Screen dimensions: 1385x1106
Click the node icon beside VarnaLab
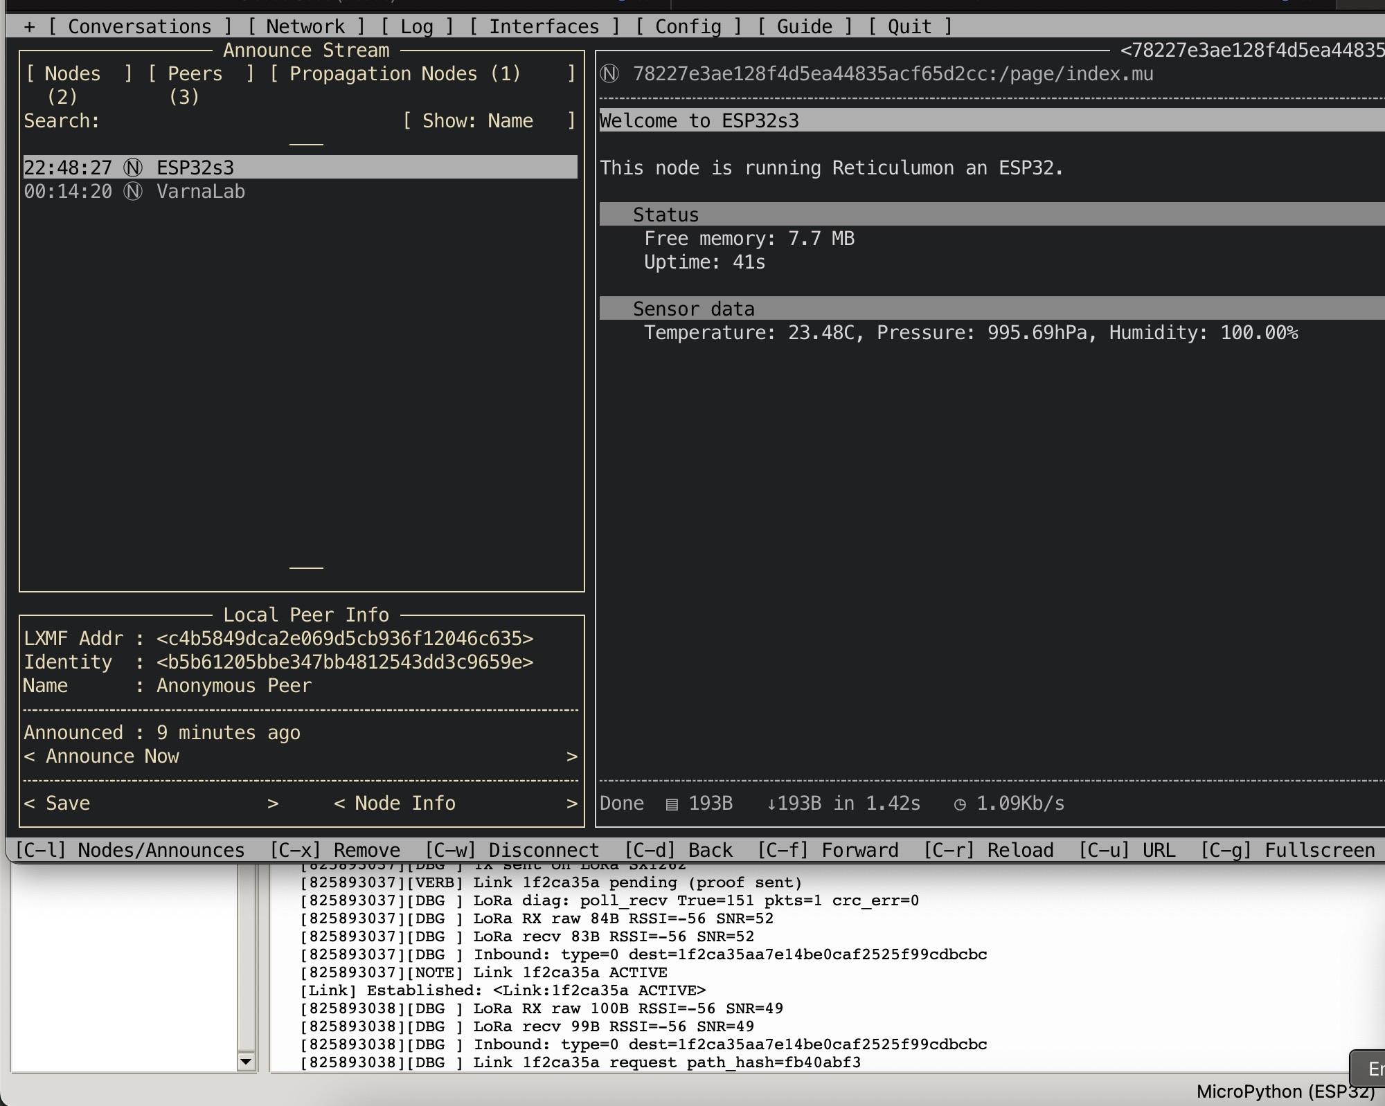(133, 192)
